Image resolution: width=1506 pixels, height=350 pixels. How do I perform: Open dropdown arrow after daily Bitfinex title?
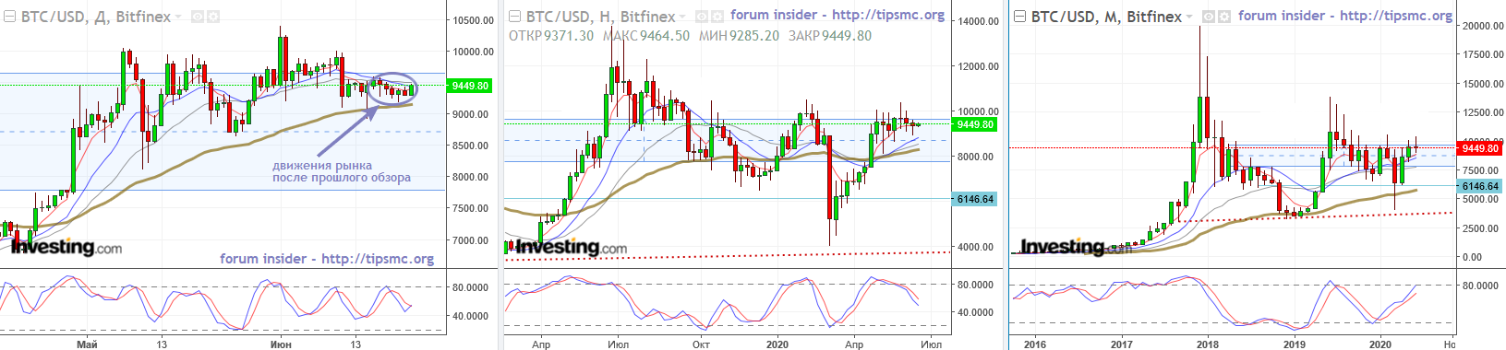tap(178, 17)
